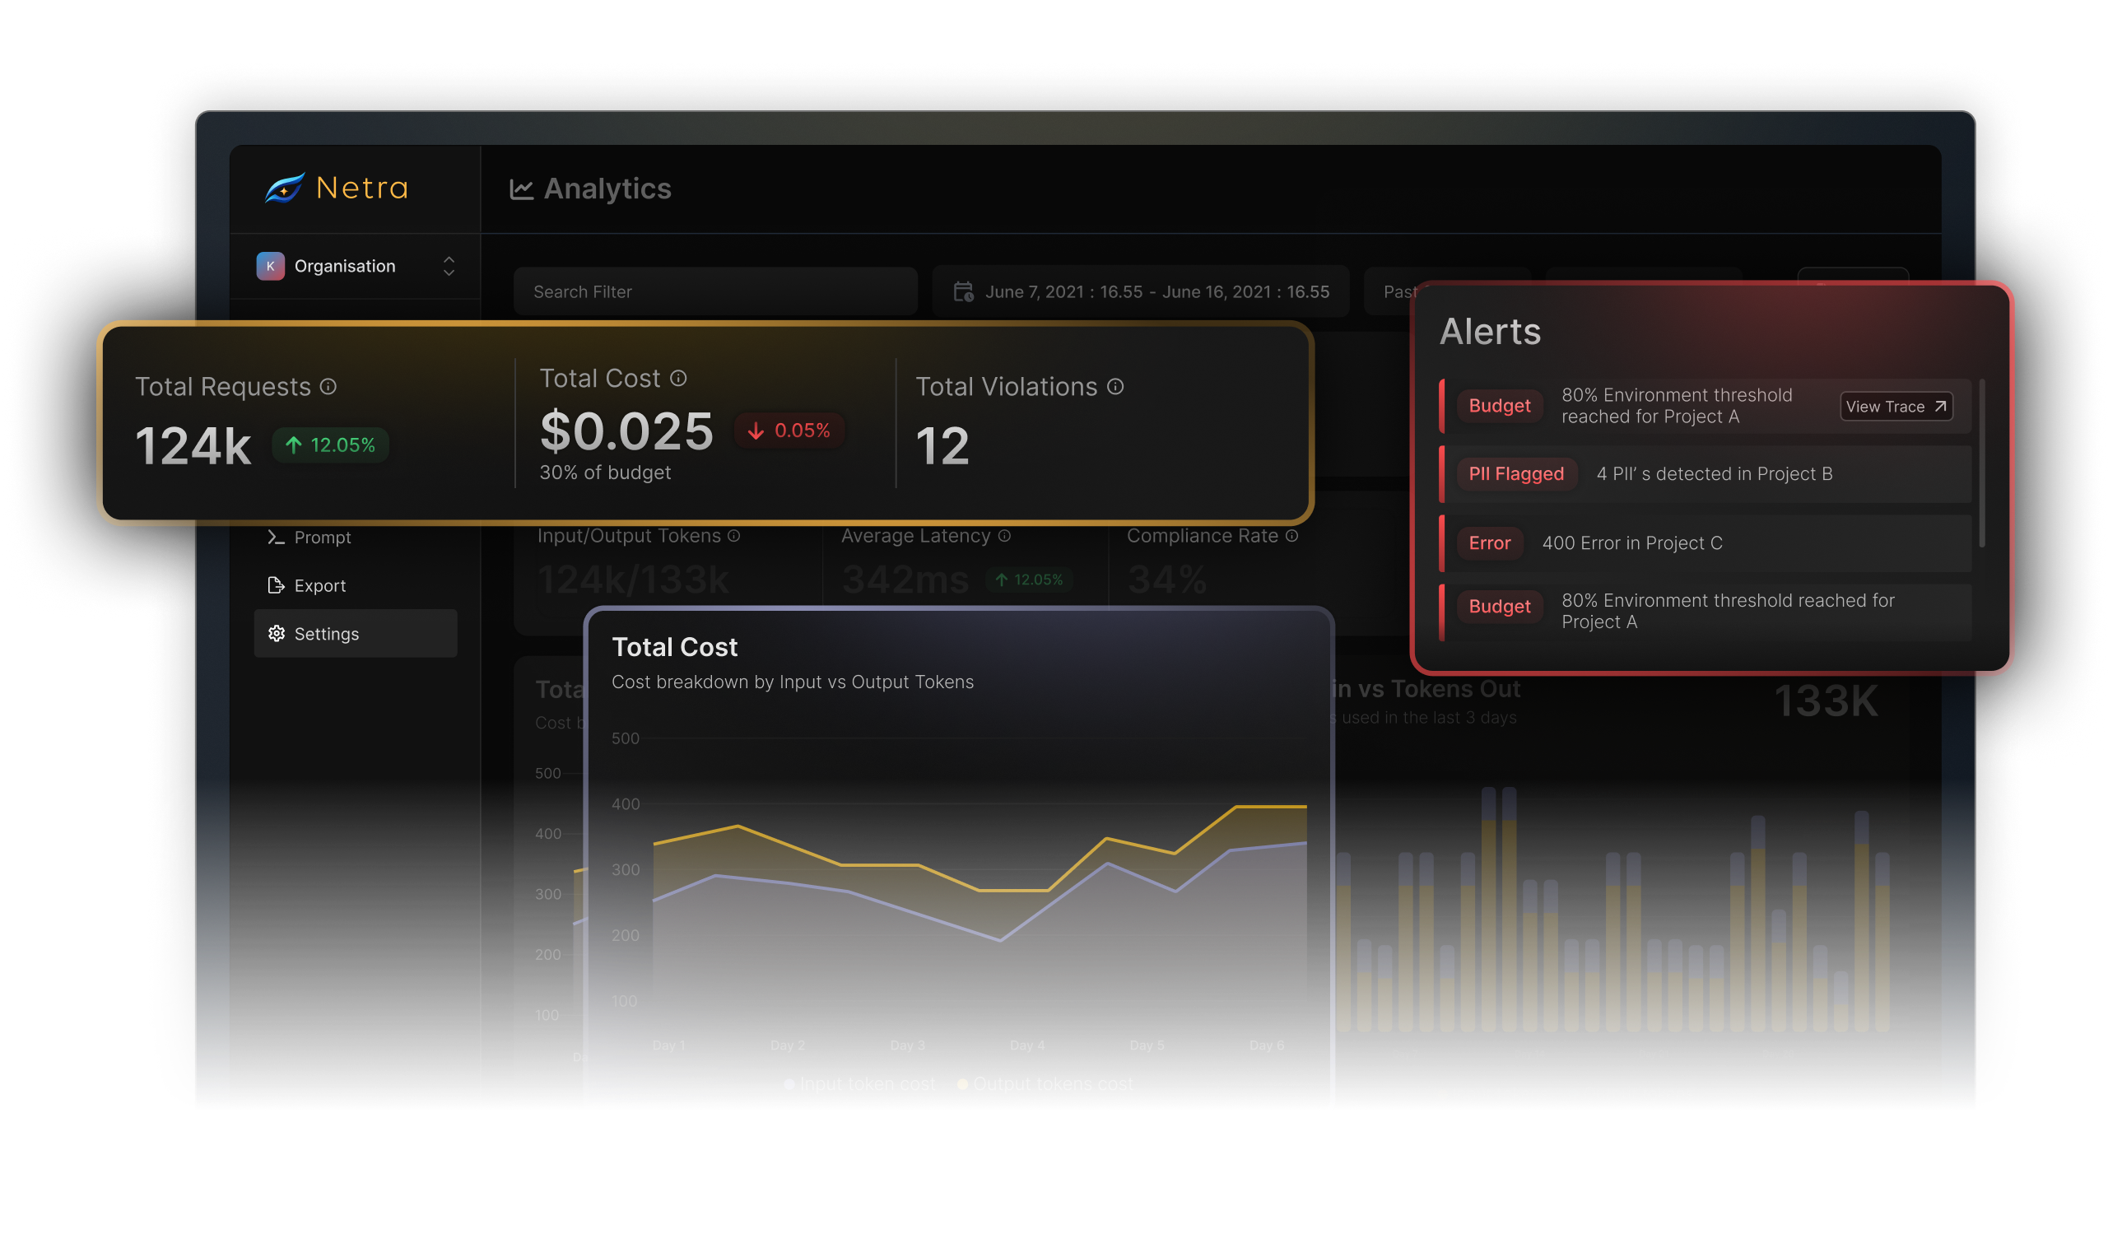The width and height of the screenshot is (2108, 1243).
Task: Click the calendar icon in date range
Action: (x=963, y=291)
